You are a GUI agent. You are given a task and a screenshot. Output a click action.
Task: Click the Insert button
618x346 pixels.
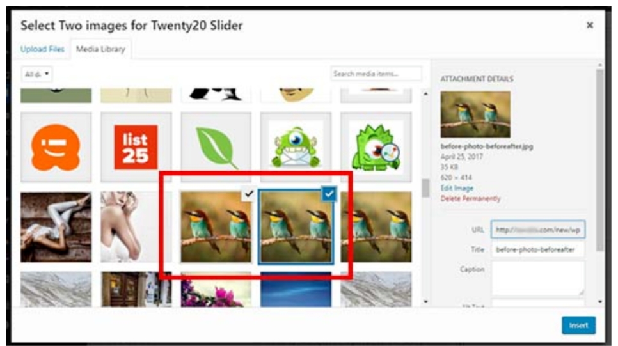tap(578, 326)
